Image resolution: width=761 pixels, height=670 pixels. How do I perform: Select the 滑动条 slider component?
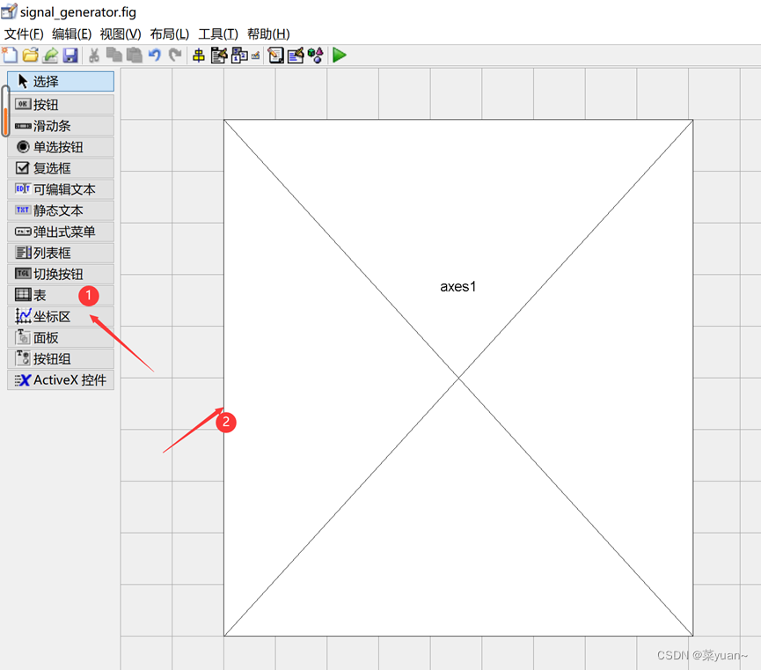tap(50, 125)
